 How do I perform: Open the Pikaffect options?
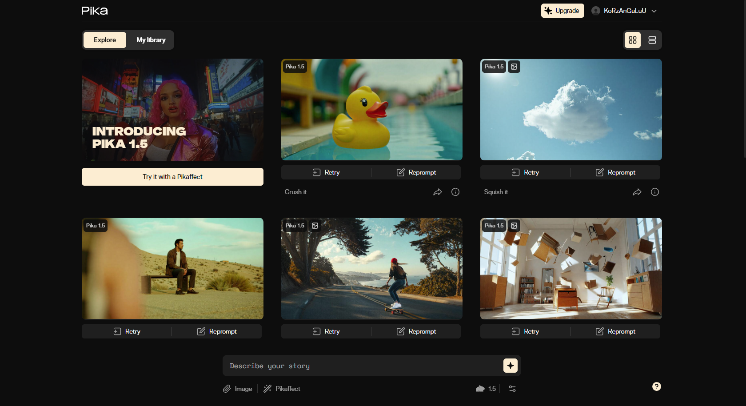282,389
